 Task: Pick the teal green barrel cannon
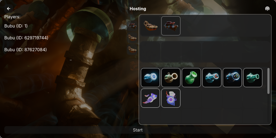tap(253, 78)
